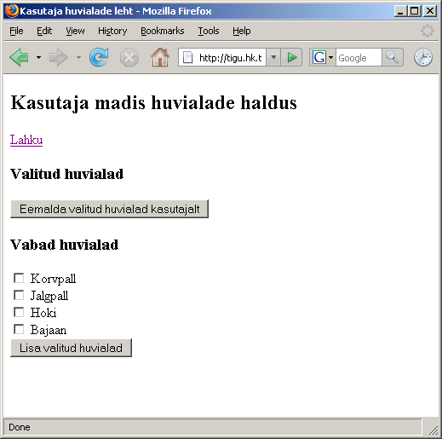Open the address bar URL dropdown

click(x=273, y=57)
